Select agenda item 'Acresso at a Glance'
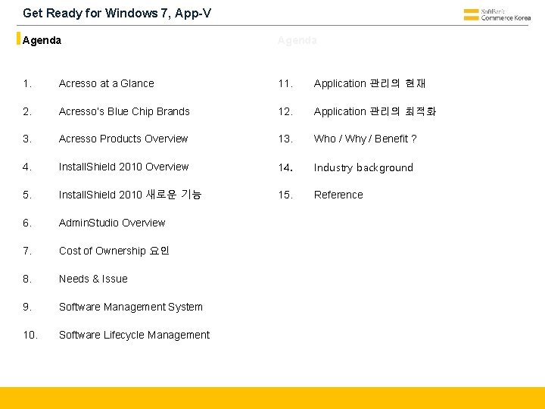The height and width of the screenshot is (409, 545). (x=107, y=83)
